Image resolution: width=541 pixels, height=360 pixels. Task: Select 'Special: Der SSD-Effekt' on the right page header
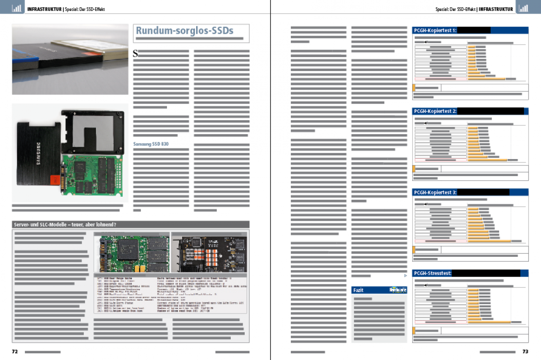tap(456, 9)
